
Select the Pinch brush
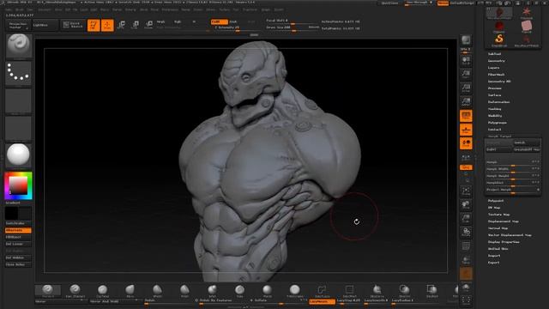coord(184,290)
